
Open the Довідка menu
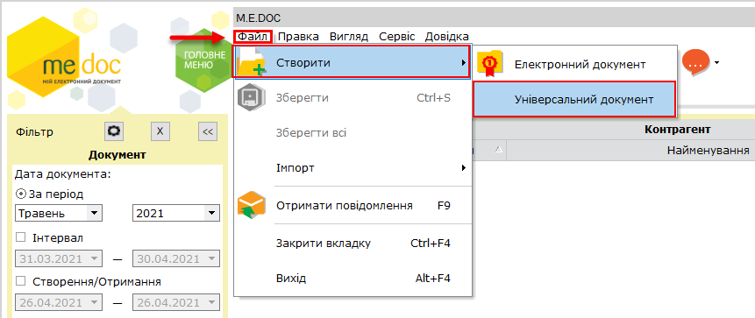pos(447,37)
